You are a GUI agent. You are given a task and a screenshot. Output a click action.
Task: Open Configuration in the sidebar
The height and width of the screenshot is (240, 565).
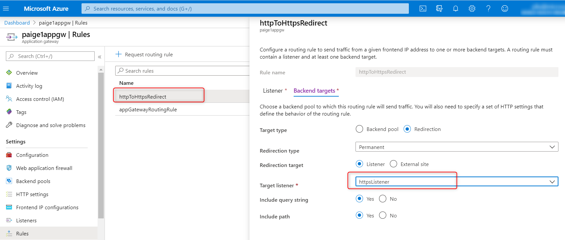[32, 155]
